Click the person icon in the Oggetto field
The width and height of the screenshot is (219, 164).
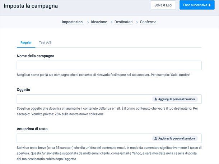pos(155,99)
